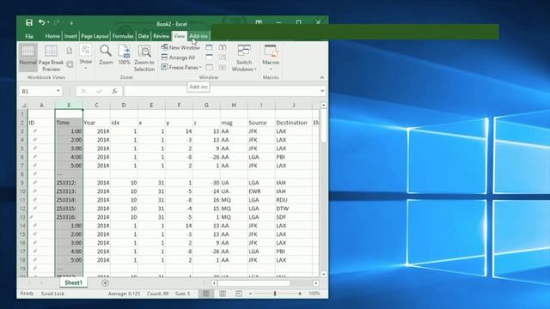Click Zoom to Selection

pos(144,58)
